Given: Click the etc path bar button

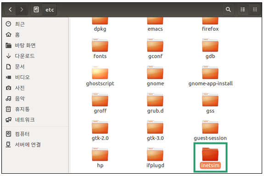Looking at the screenshot, I should (50, 10).
